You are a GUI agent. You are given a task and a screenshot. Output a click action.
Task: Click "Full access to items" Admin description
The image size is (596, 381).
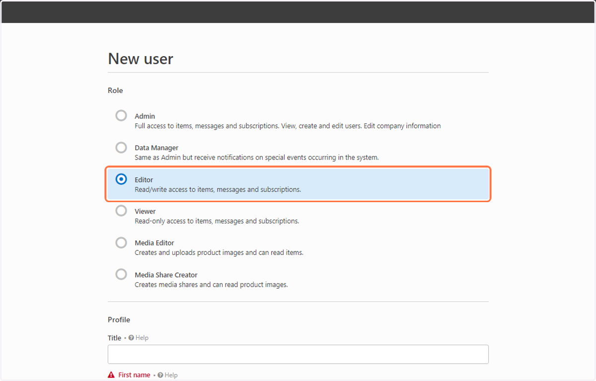288,126
